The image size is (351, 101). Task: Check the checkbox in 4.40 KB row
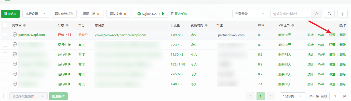[5, 84]
